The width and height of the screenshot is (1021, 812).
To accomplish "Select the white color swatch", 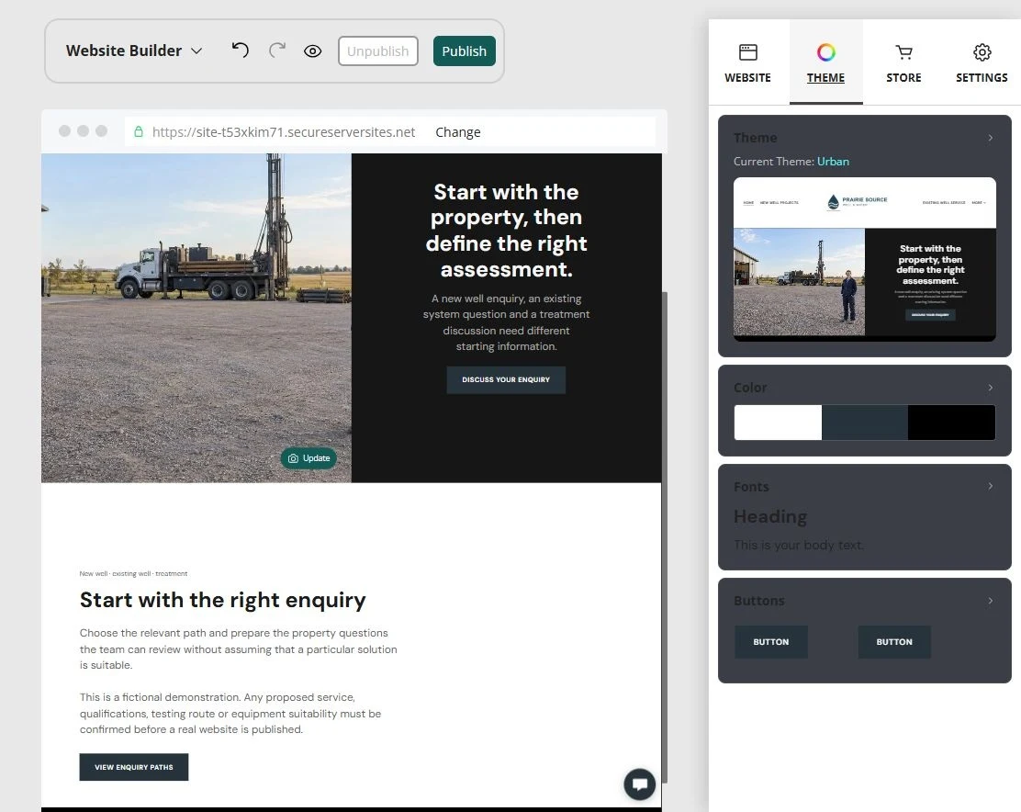I will pyautogui.click(x=778, y=423).
